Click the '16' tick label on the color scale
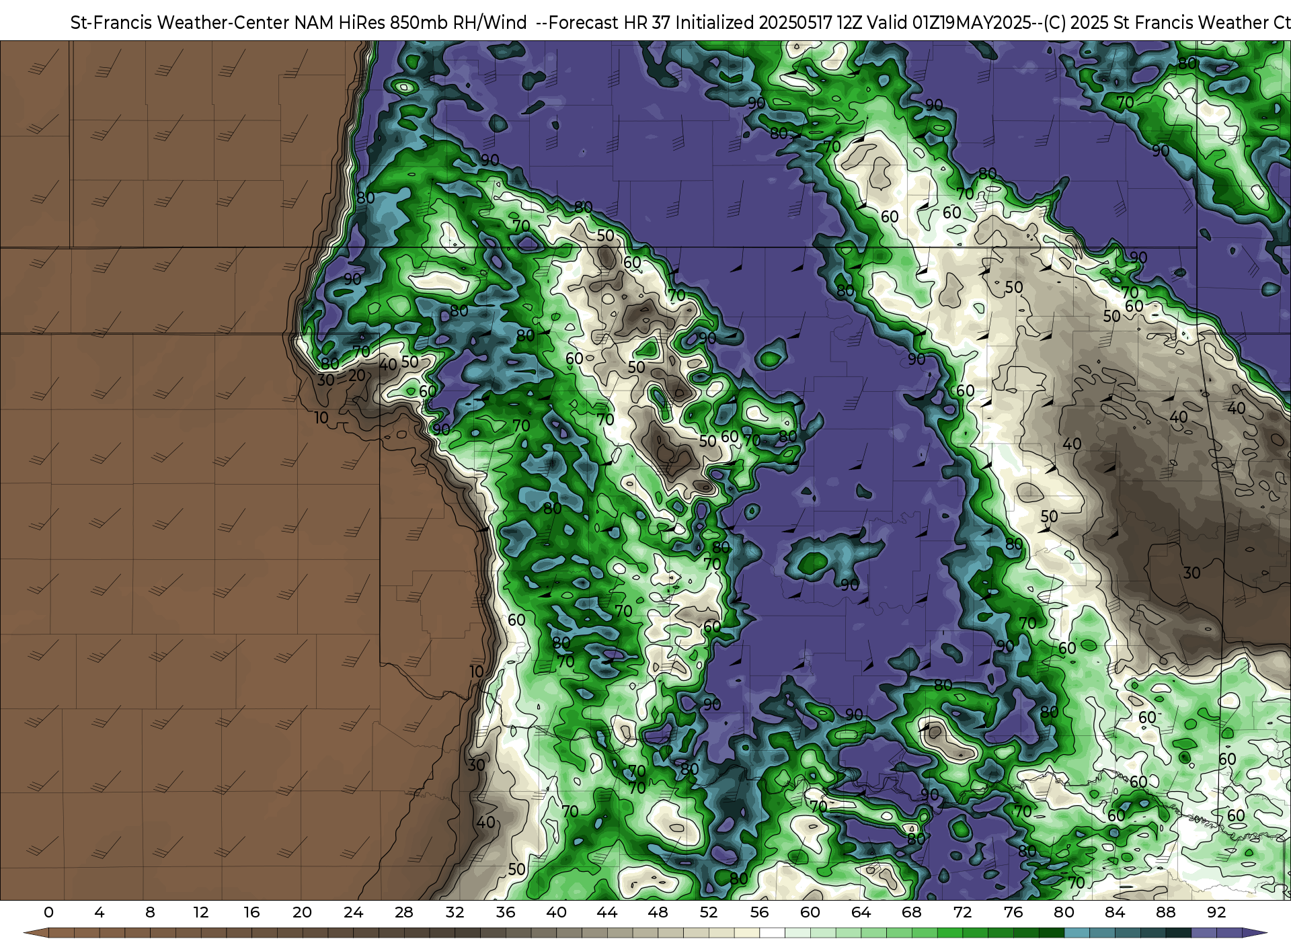Image resolution: width=1291 pixels, height=941 pixels. (x=251, y=912)
